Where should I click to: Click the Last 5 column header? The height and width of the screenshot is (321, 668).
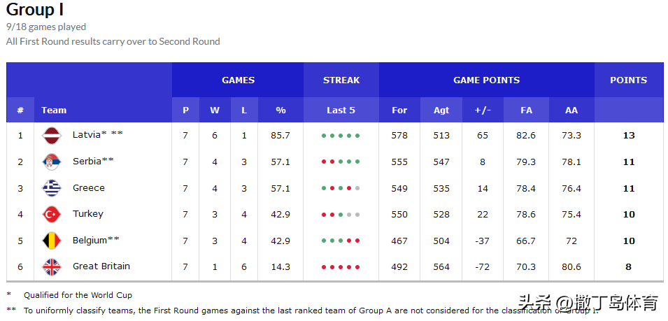(x=341, y=110)
